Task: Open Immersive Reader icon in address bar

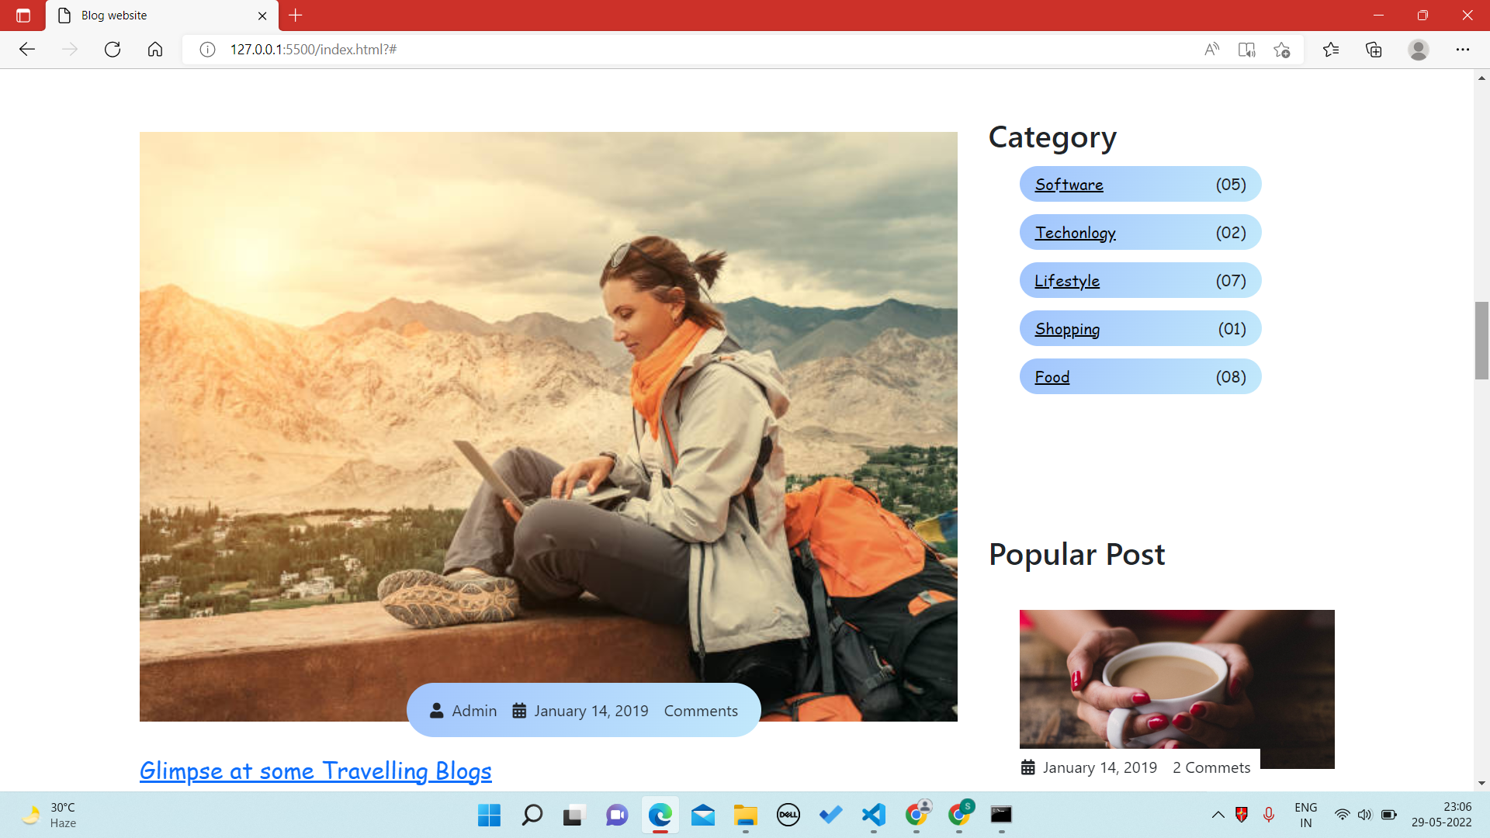Action: [1246, 50]
